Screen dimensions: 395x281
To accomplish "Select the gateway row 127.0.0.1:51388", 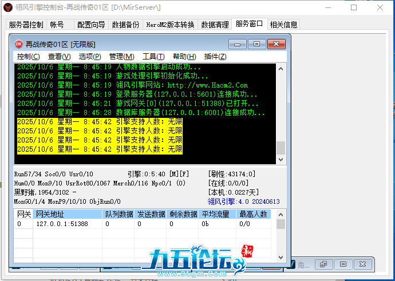I will 62,224.
